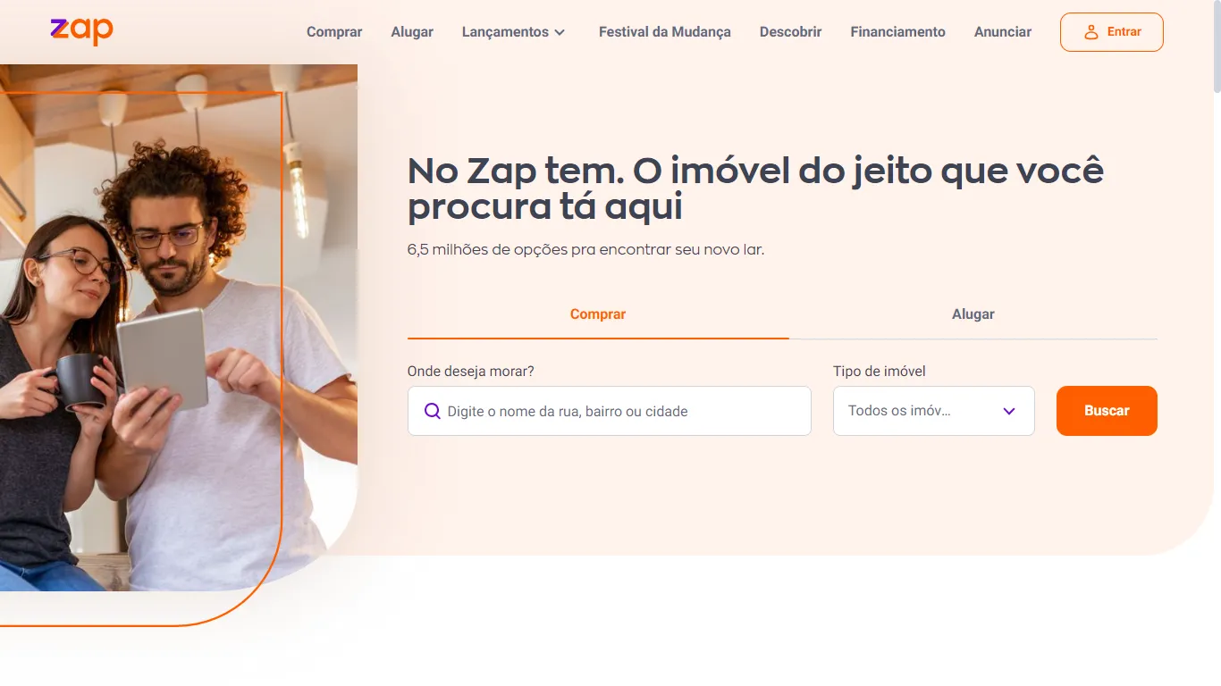
Task: Click the page vertical scrollbar thumb
Action: click(x=1217, y=46)
